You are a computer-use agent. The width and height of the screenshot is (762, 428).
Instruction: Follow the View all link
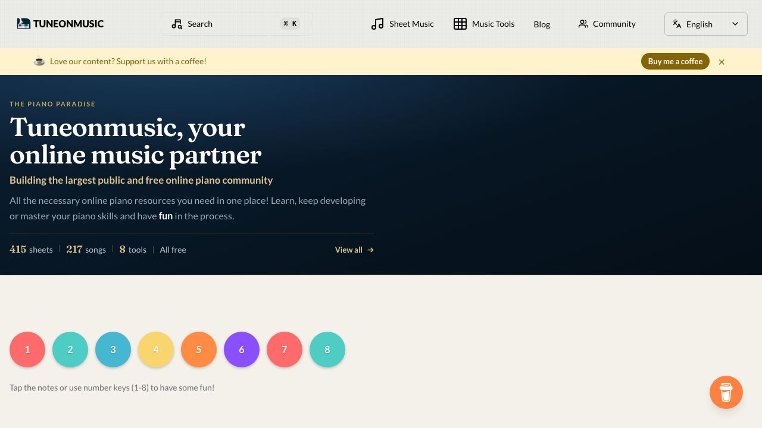(x=354, y=250)
